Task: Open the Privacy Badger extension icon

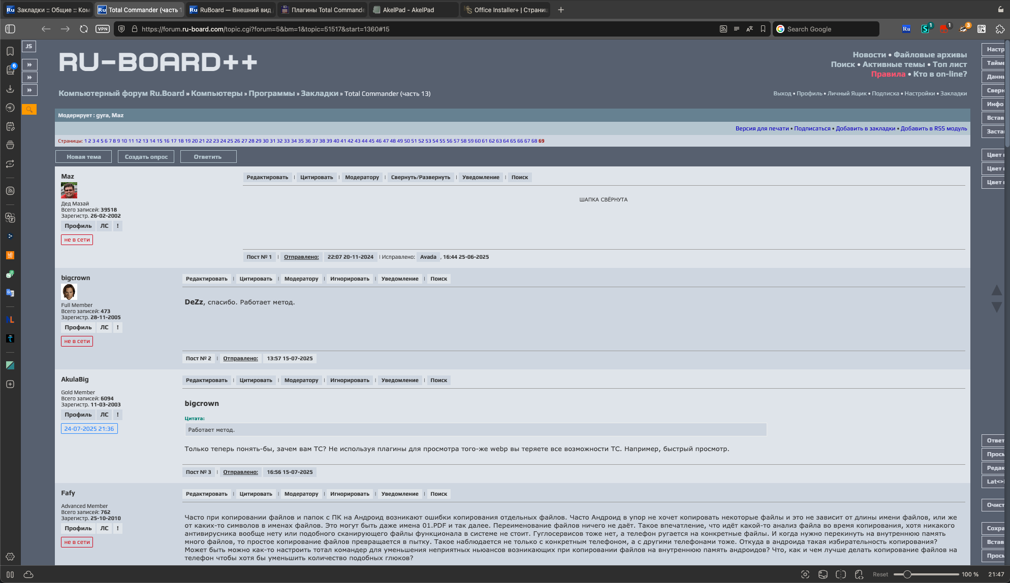Action: tap(963, 29)
